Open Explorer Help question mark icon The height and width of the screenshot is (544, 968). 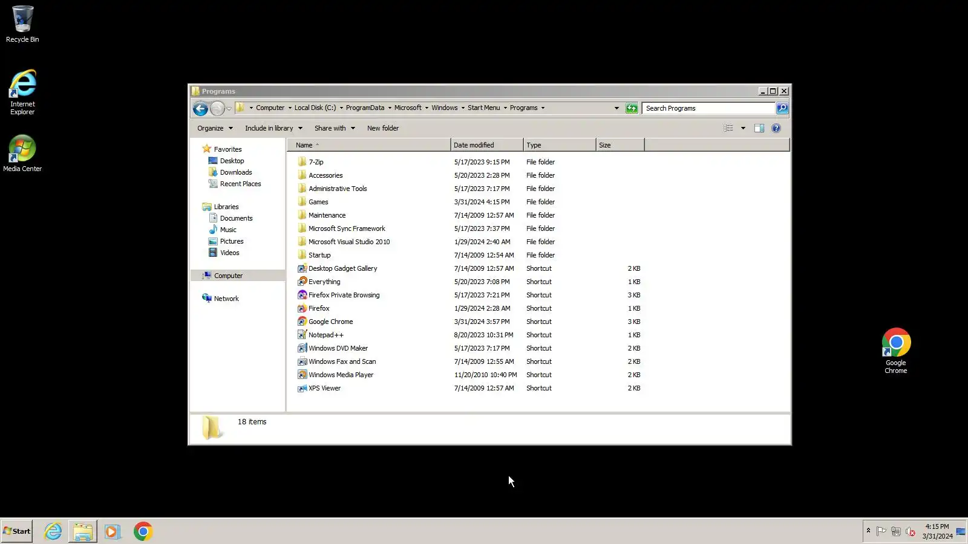click(776, 128)
